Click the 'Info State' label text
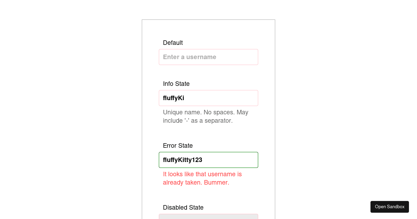Image resolution: width=417 pixels, height=219 pixels. 176,83
